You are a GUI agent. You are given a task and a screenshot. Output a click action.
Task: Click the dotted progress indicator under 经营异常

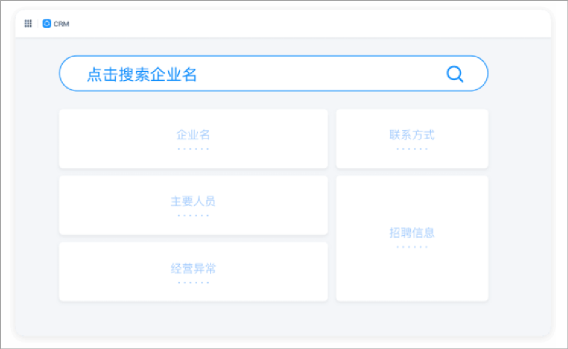(x=194, y=282)
